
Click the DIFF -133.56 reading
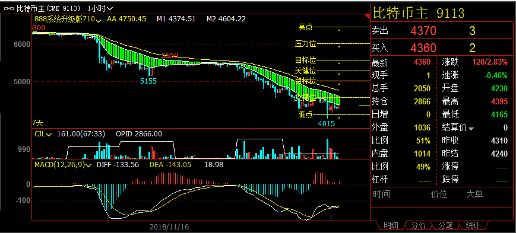[118, 165]
